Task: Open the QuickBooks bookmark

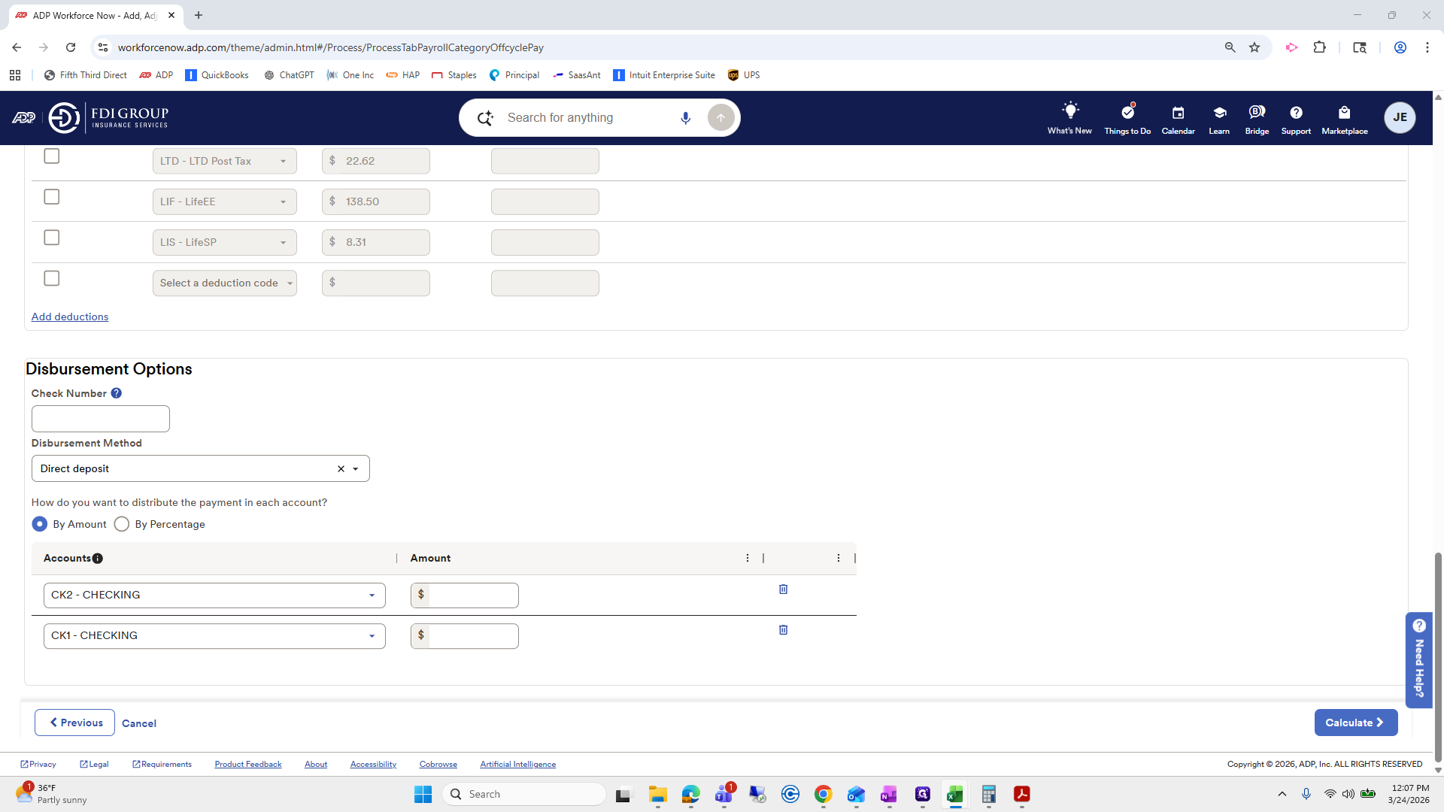Action: point(217,75)
